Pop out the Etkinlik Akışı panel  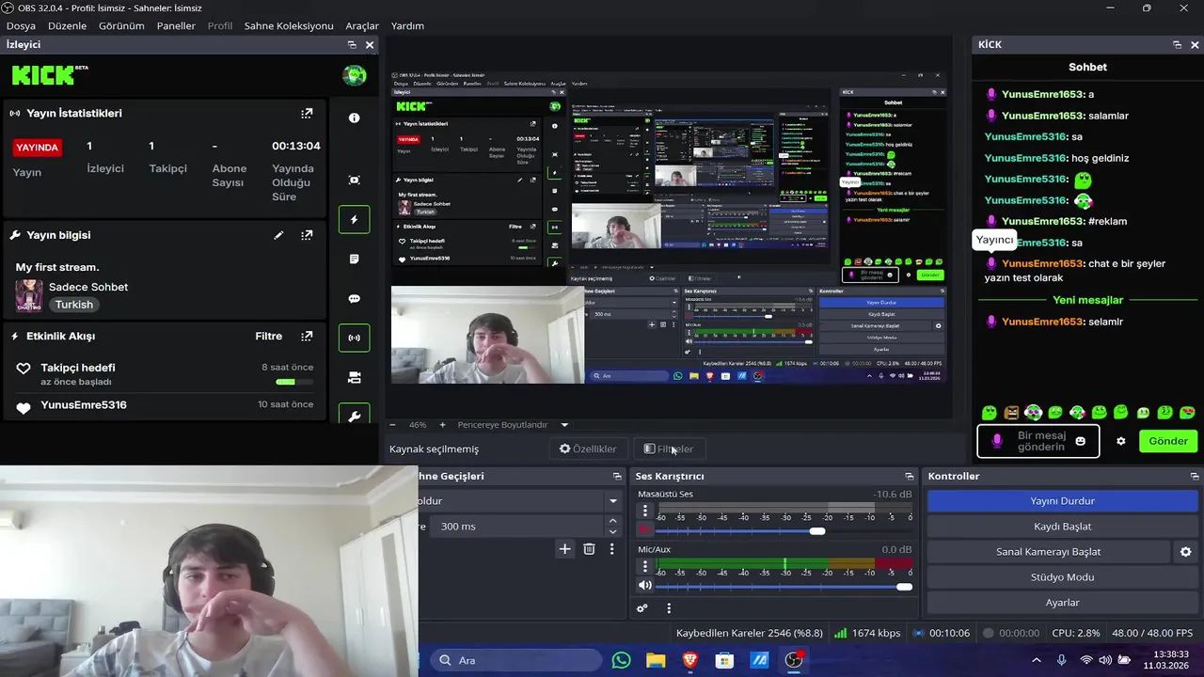pyautogui.click(x=307, y=336)
